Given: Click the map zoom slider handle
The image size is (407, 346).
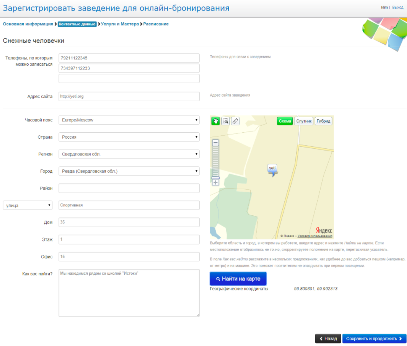Looking at the screenshot, I should point(215,178).
